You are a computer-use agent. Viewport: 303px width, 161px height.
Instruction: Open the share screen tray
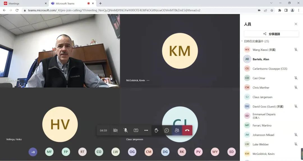[136, 130]
